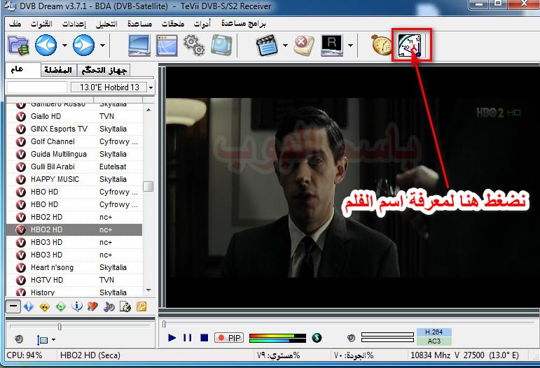Click the Pause button

pyautogui.click(x=188, y=338)
